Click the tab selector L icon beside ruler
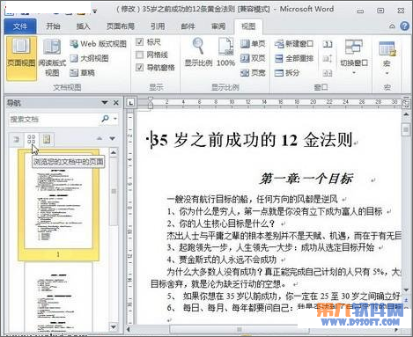 130,102
